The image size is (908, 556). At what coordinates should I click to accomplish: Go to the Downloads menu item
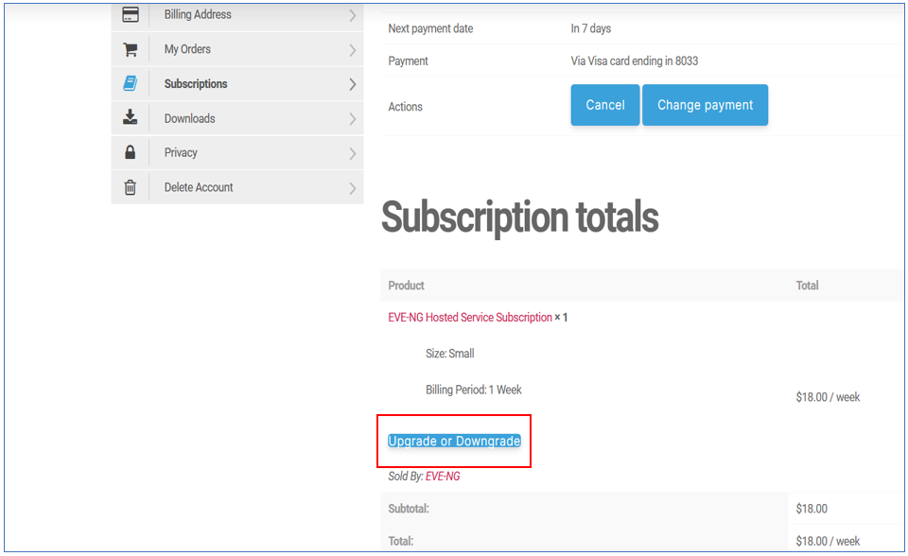(x=237, y=118)
